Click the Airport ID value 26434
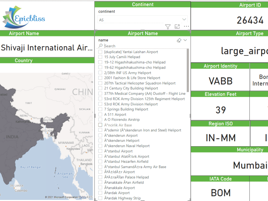 [250, 20]
